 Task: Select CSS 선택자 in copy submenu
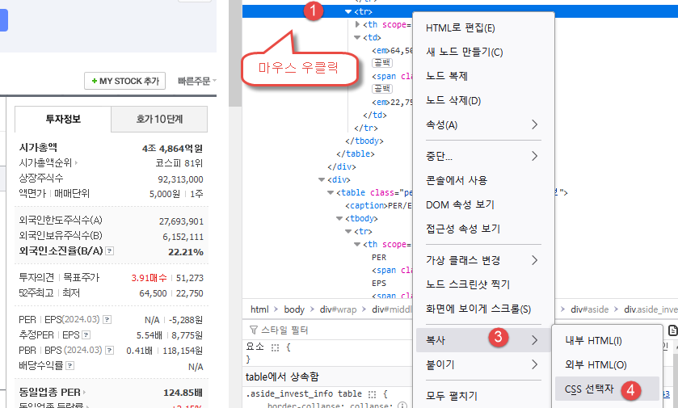(607, 389)
